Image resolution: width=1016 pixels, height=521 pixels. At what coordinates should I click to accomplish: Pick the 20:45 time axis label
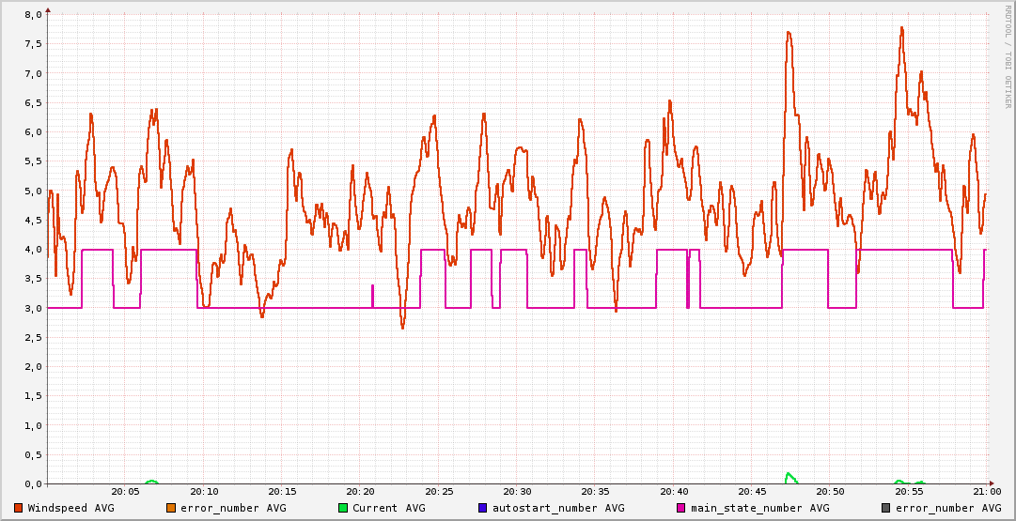(x=751, y=492)
